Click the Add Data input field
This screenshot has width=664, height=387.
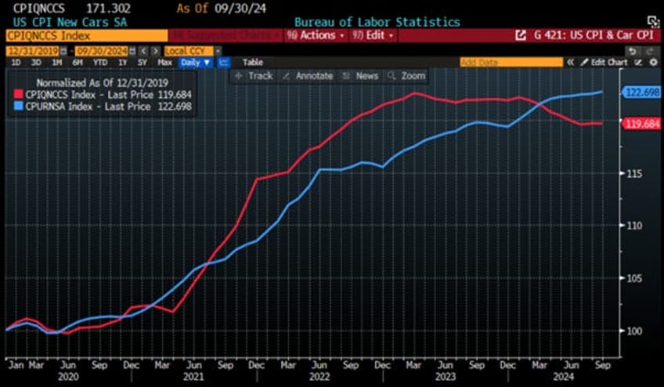[x=511, y=63]
